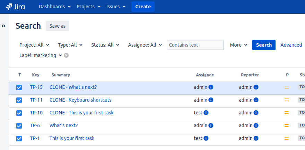The height and width of the screenshot is (150, 305).
Task: Open the Assignee: All filter dropdown
Action: (x=145, y=45)
